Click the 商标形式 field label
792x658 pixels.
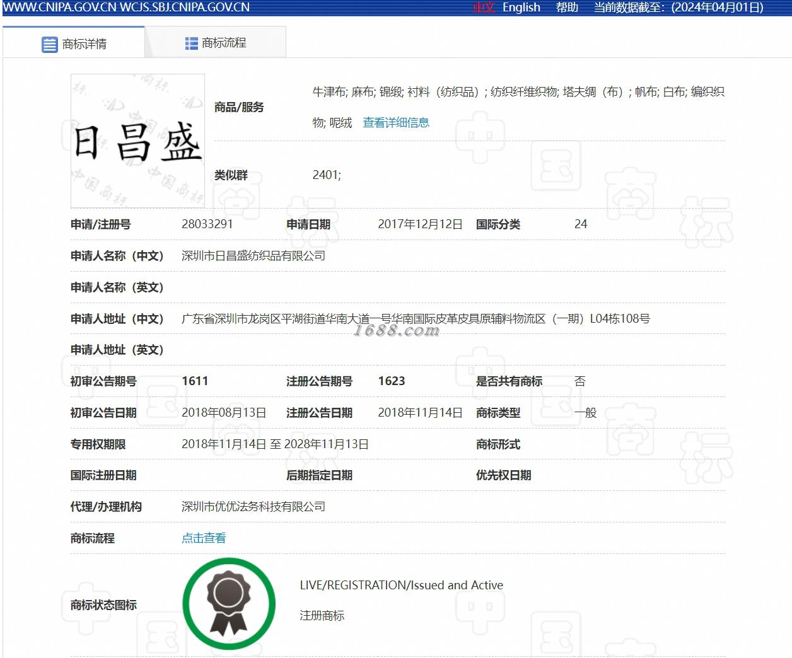[x=498, y=444]
